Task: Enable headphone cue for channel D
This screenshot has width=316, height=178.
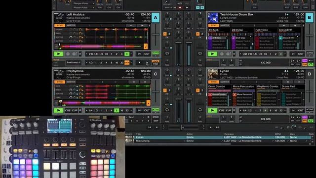Action: pos(200,110)
